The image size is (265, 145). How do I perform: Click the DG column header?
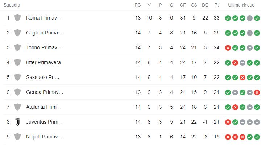[x=205, y=5]
